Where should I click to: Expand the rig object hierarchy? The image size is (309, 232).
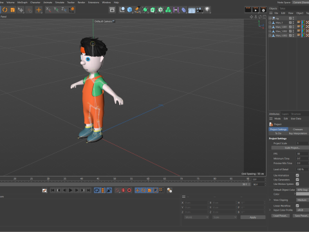point(270,18)
